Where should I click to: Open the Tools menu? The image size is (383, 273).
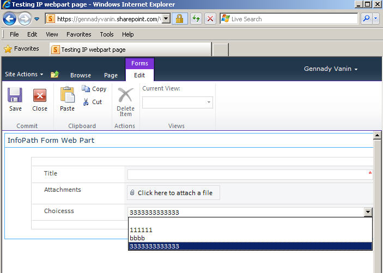point(106,34)
